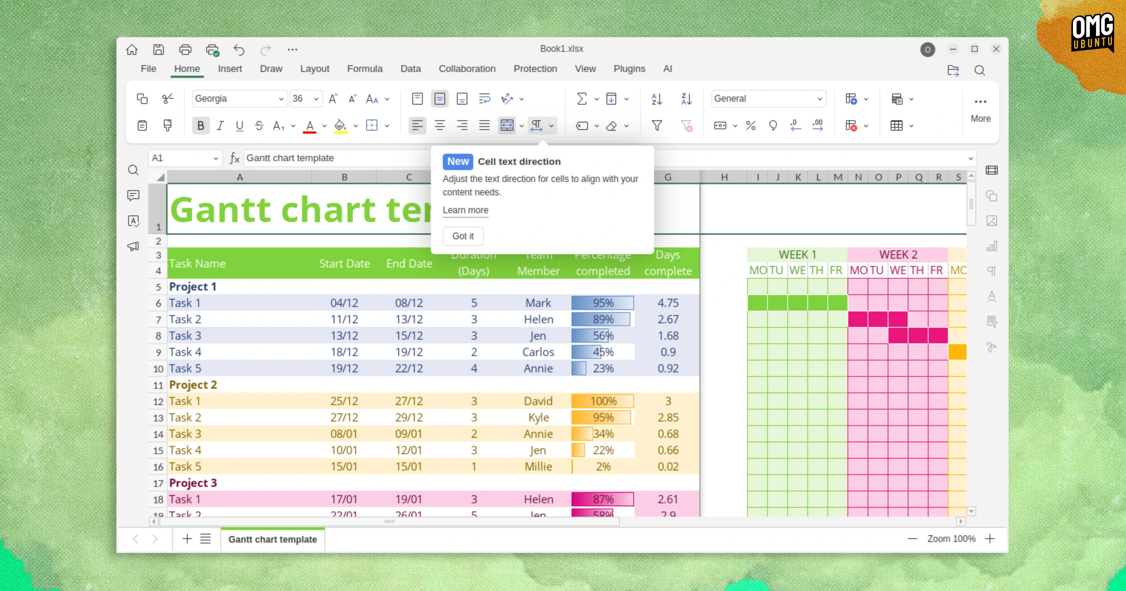Viewport: 1126px width, 591px height.
Task: Click the Summation function icon
Action: tap(581, 99)
